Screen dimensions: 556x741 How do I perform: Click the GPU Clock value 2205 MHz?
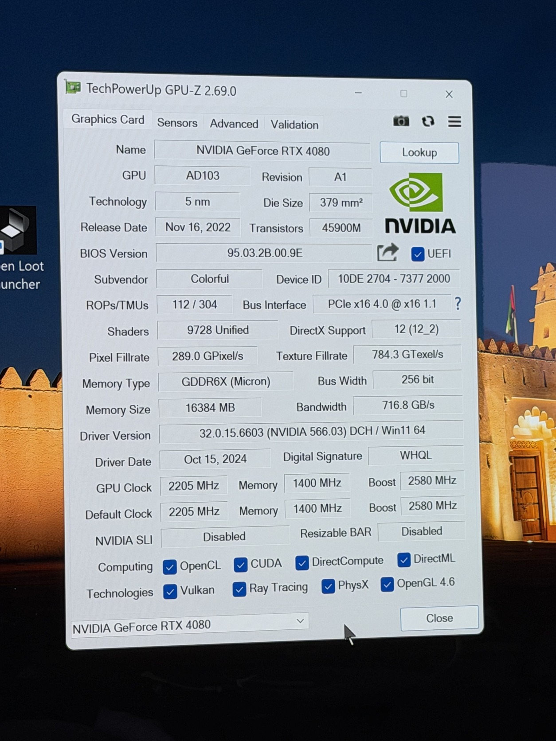click(194, 486)
